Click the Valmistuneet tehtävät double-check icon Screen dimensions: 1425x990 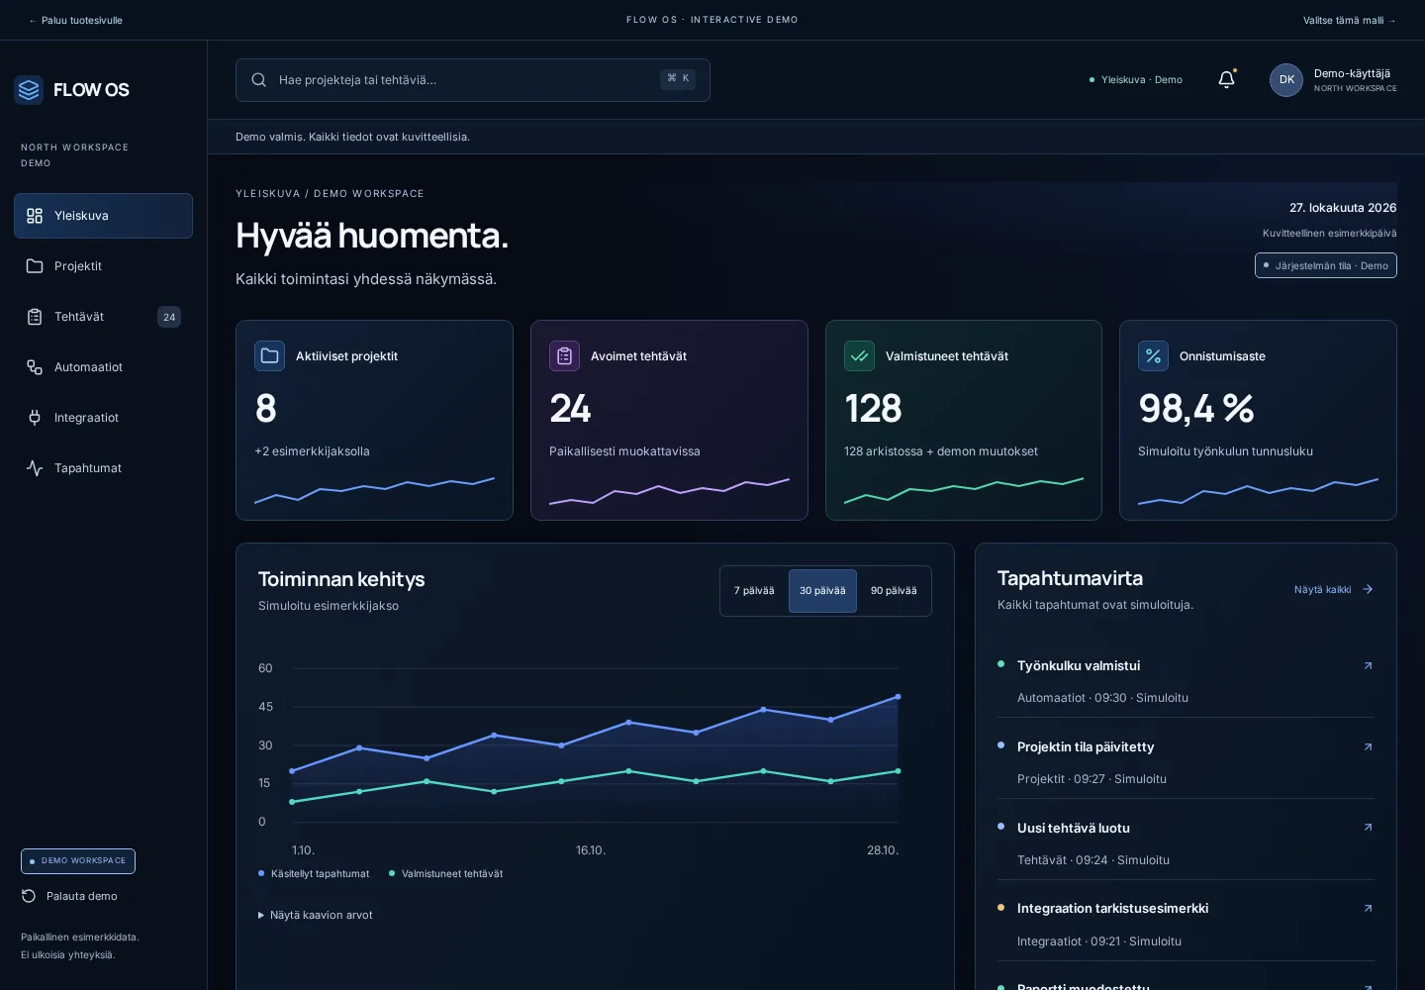859,355
